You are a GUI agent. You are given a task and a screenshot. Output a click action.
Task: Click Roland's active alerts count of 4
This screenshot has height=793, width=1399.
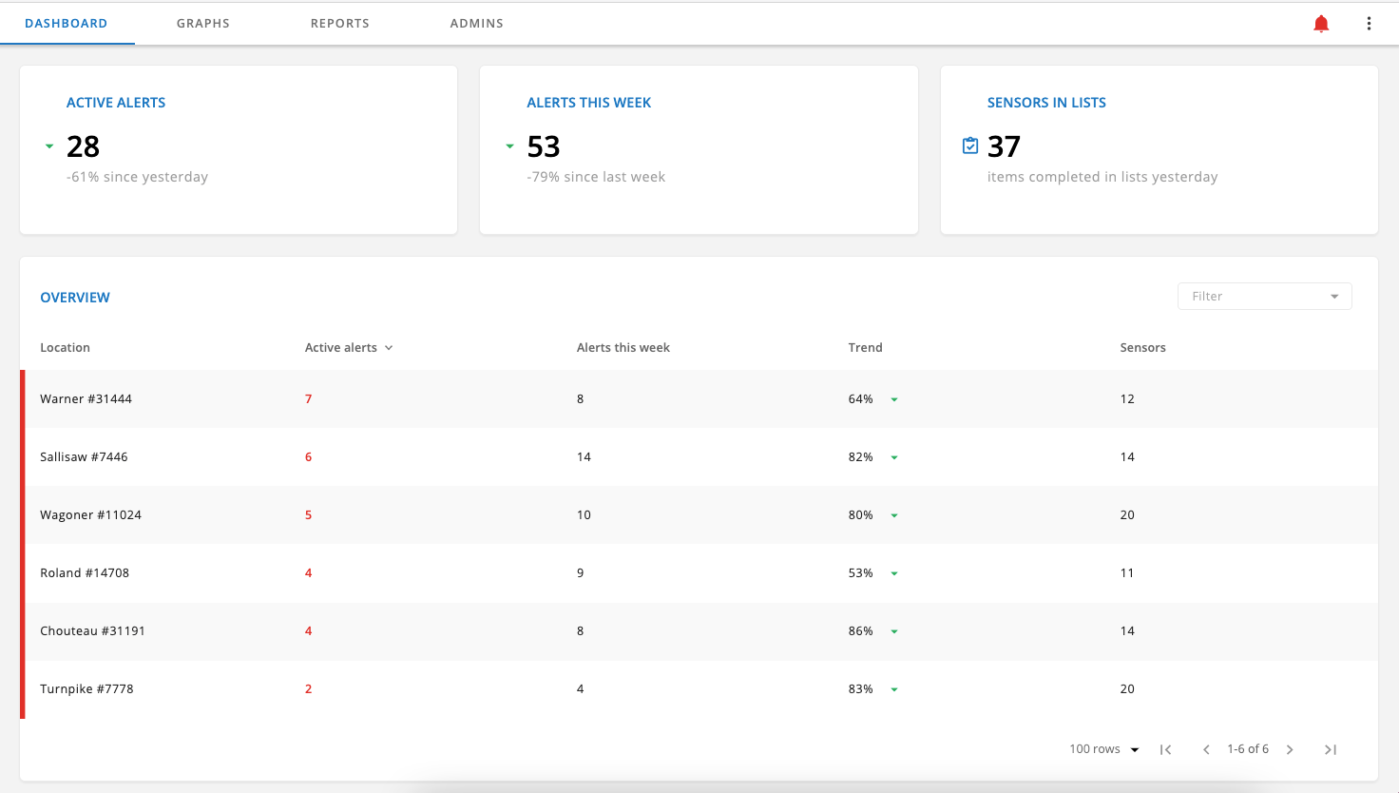pos(308,572)
